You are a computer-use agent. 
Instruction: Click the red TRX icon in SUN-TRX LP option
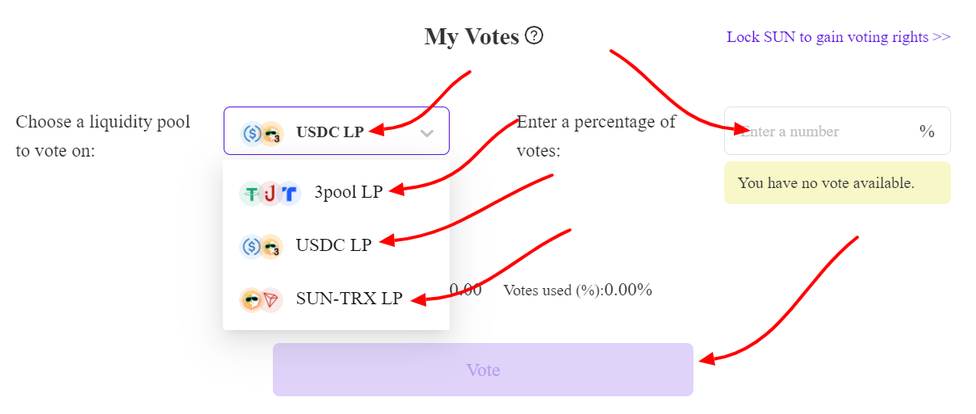point(271,299)
